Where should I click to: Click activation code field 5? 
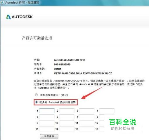tap(47, 117)
